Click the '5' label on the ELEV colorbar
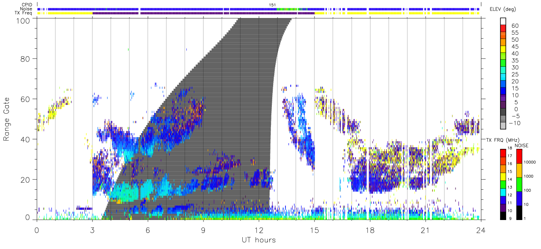The height and width of the screenshot is (249, 541). pos(516,102)
